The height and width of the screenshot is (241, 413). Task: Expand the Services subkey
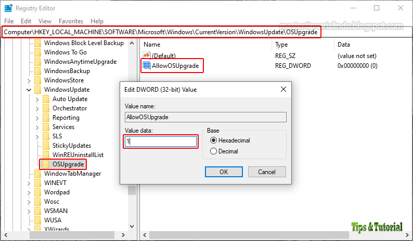pyautogui.click(x=37, y=127)
